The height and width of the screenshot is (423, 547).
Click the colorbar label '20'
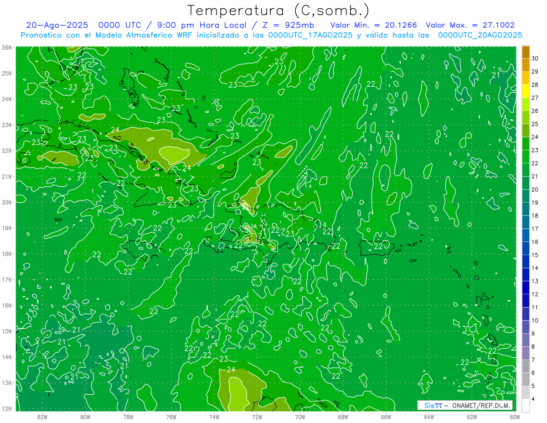tap(535, 189)
